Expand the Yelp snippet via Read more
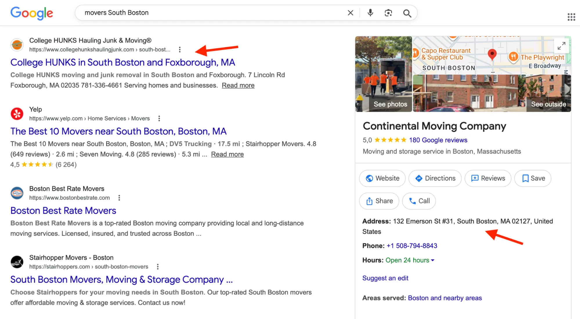The height and width of the screenshot is (319, 580). (x=227, y=154)
